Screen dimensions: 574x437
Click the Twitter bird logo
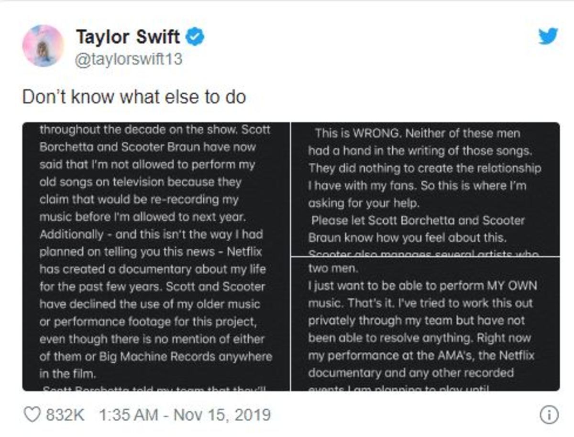(x=548, y=37)
